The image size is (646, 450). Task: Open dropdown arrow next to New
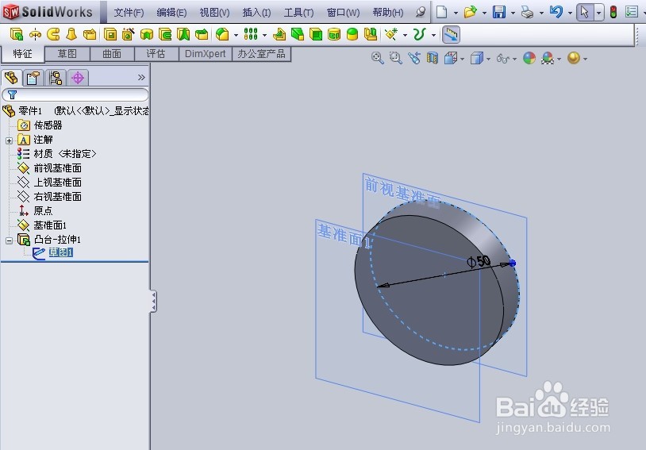point(456,13)
